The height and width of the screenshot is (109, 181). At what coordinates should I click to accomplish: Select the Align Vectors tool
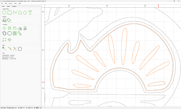[x=15, y=33]
